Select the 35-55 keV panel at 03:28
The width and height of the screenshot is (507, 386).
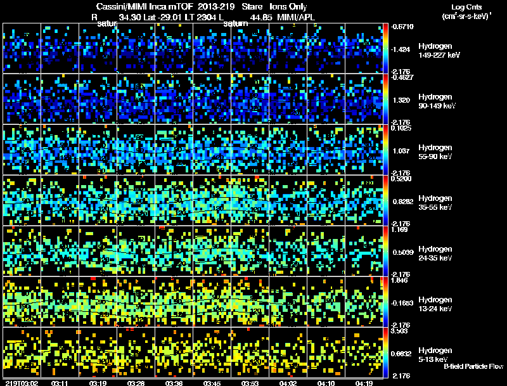point(136,200)
